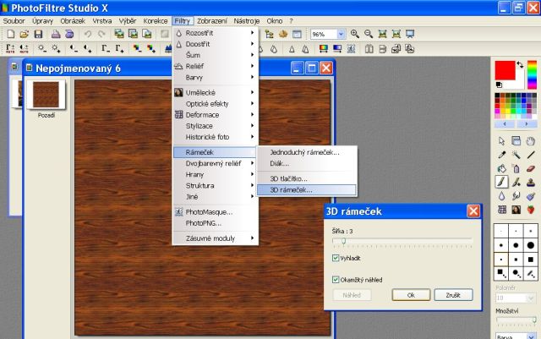
Task: Open the Vrstva menu
Action: pyautogui.click(x=102, y=21)
